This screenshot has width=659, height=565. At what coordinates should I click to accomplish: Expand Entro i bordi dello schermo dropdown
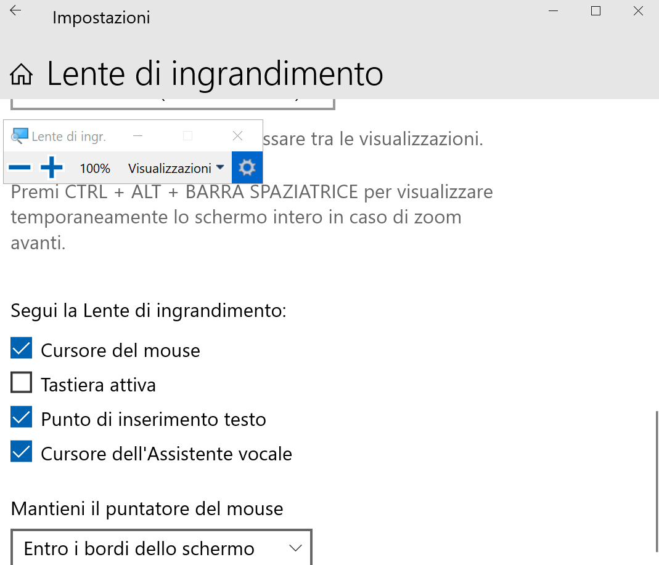click(162, 548)
